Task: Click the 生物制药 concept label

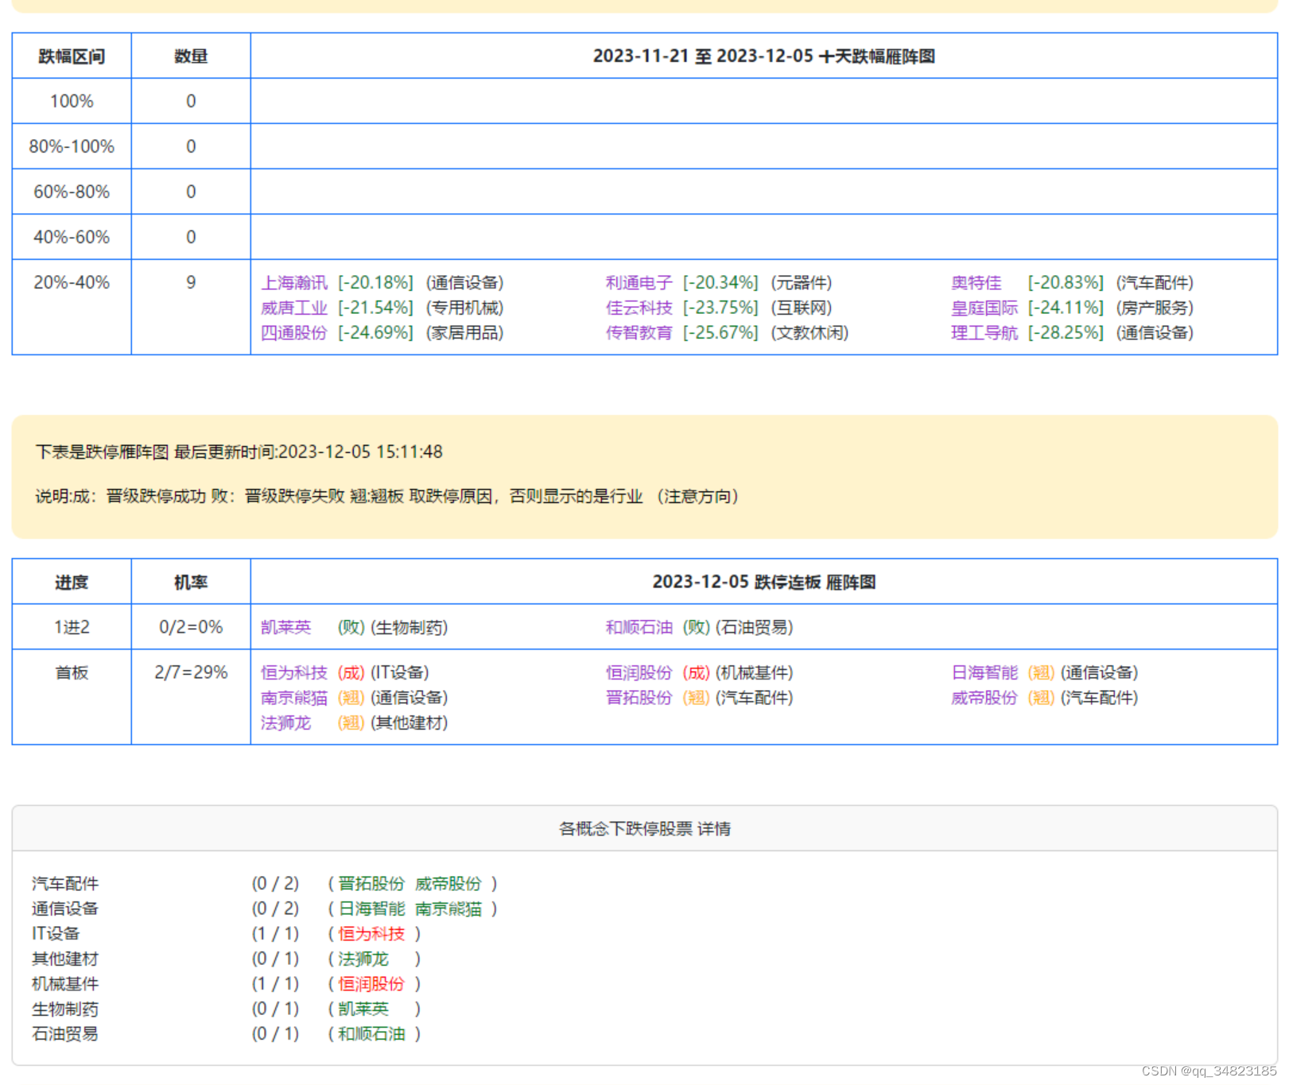Action: [65, 1009]
